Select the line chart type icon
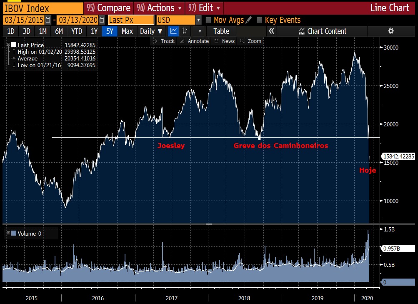418x304 pixels. [x=173, y=31]
